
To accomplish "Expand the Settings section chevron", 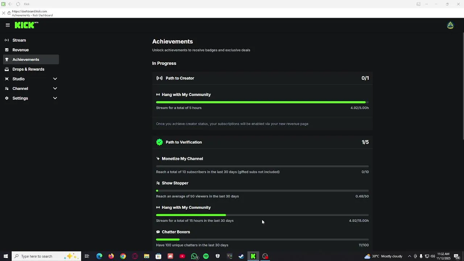I will pyautogui.click(x=55, y=98).
